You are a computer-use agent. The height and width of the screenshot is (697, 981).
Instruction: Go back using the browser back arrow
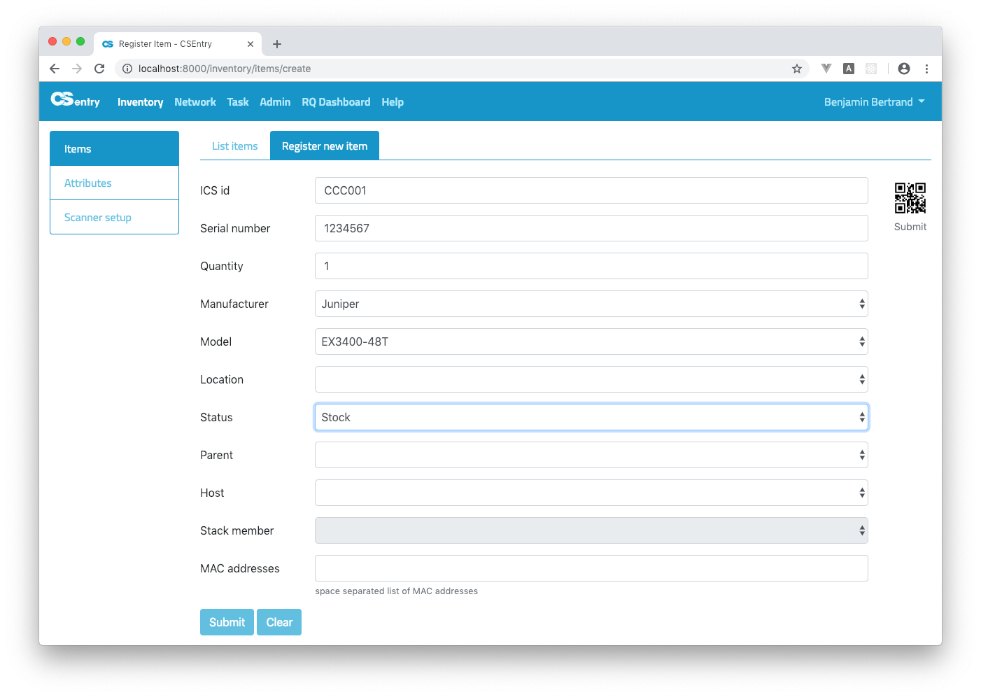[x=55, y=69]
